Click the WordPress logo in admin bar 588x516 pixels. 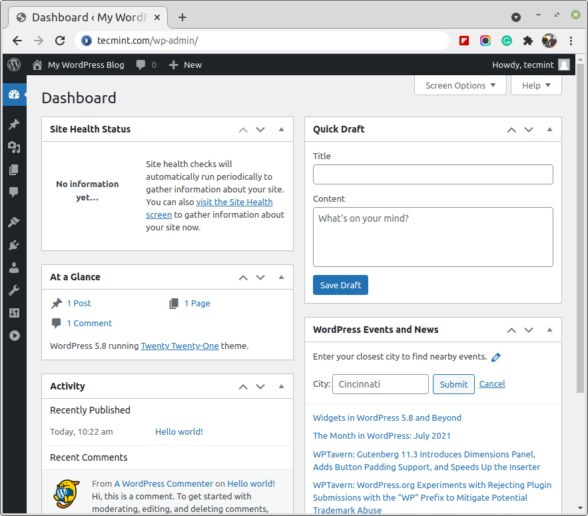tap(14, 65)
